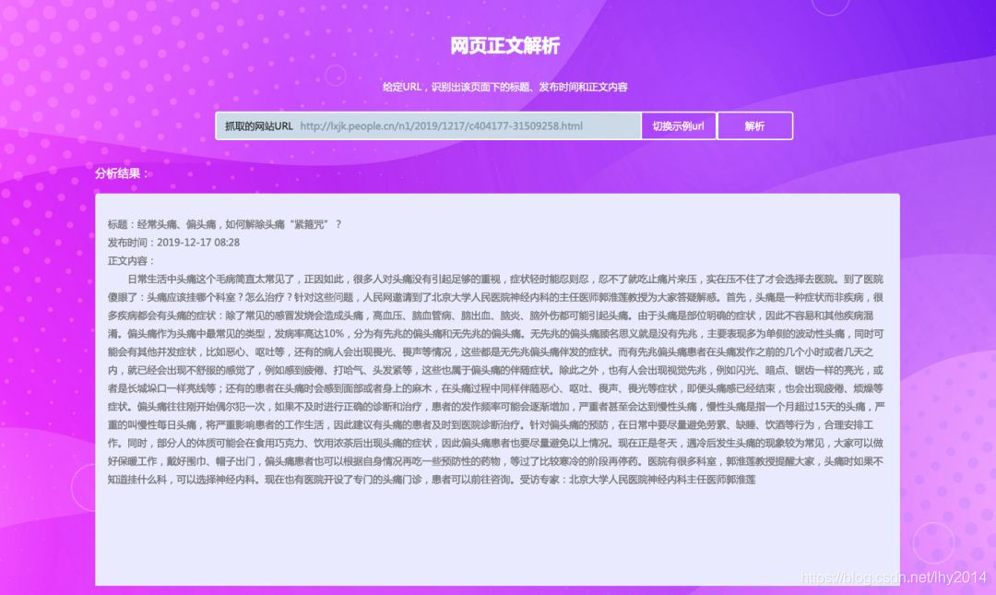Click the 切换示例url button
996x595 pixels.
click(x=678, y=125)
